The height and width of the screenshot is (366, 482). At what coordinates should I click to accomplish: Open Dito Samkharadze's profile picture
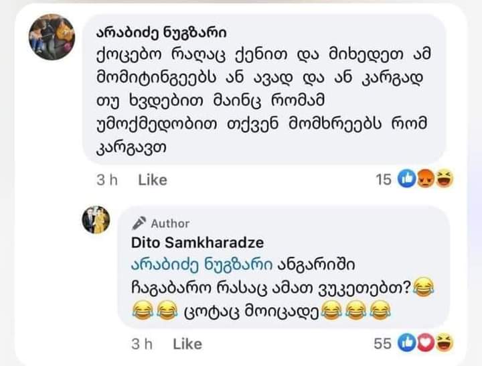click(96, 219)
